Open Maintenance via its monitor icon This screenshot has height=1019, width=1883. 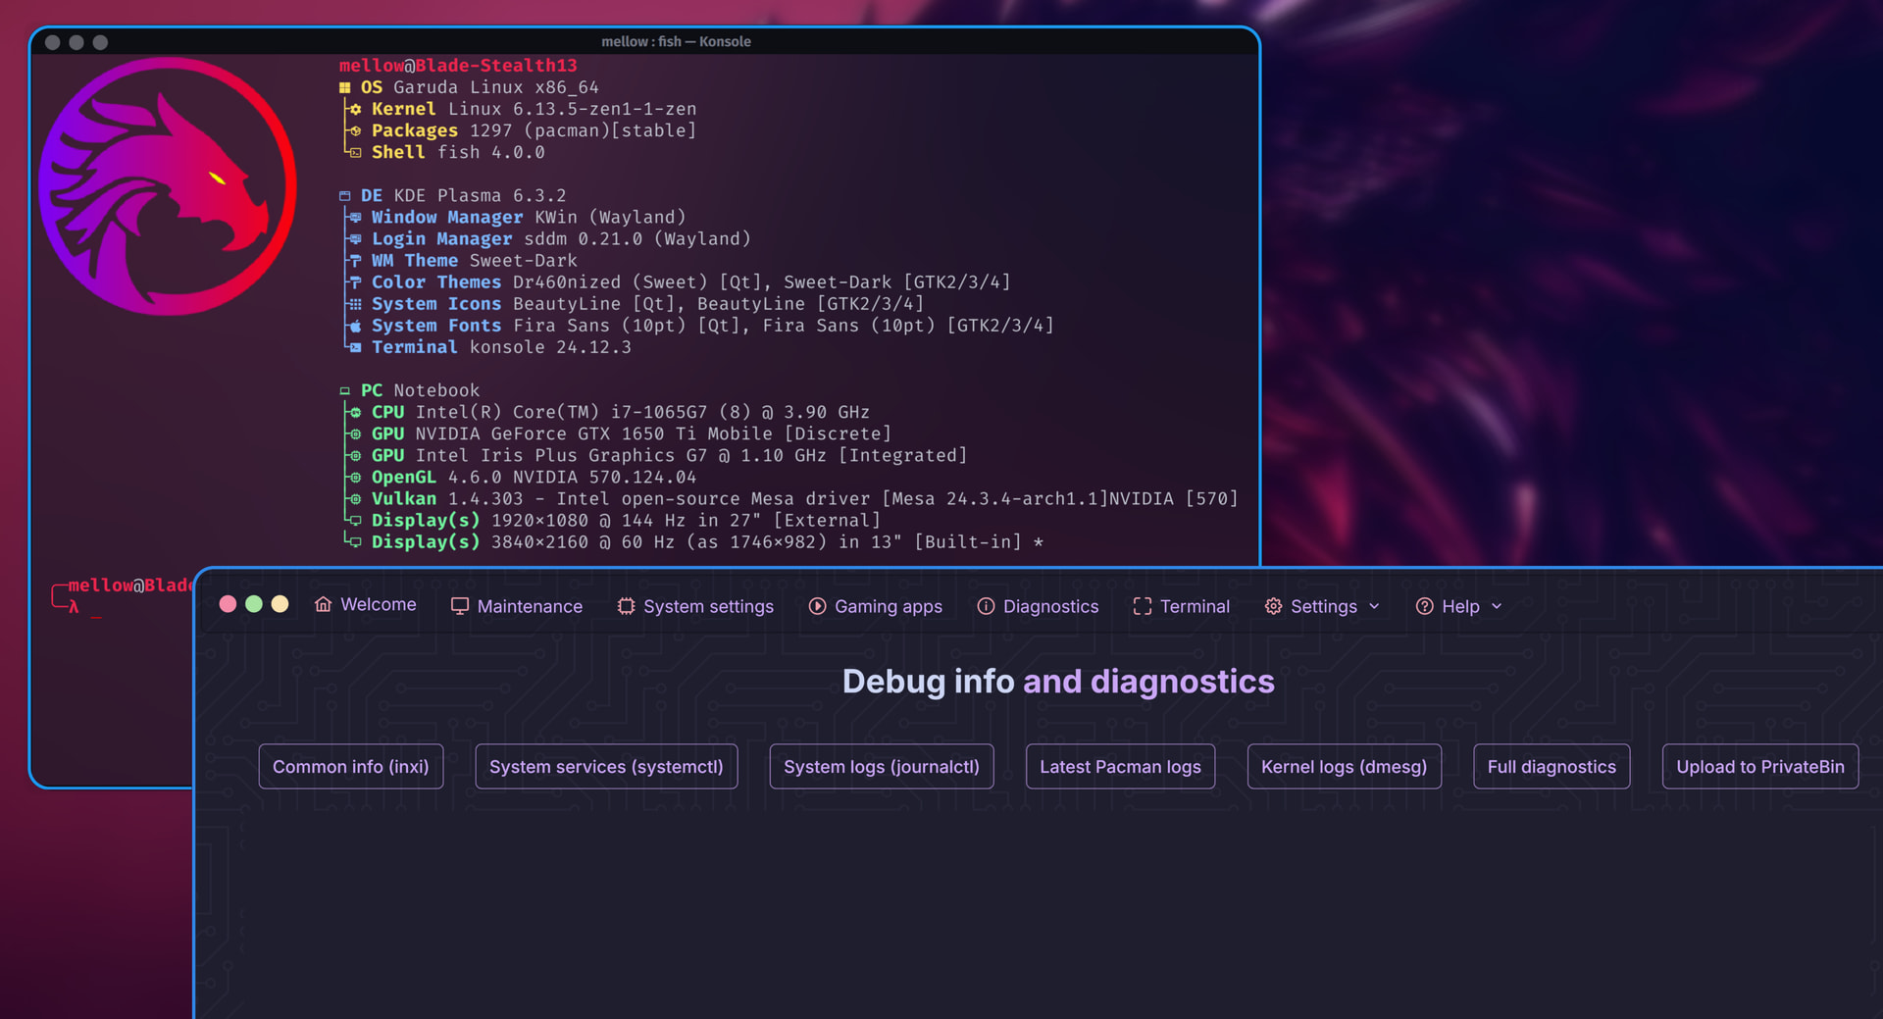click(459, 606)
